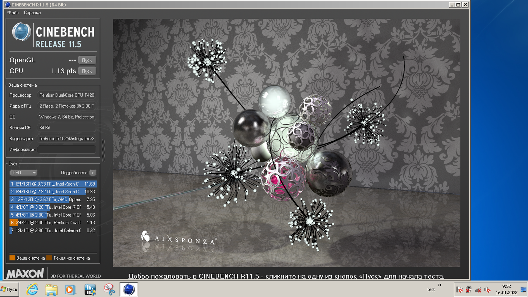
Task: Start the CPU test with Пуск
Action: pos(87,71)
